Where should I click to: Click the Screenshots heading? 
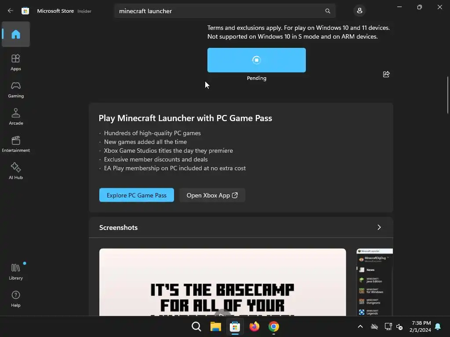tap(119, 228)
